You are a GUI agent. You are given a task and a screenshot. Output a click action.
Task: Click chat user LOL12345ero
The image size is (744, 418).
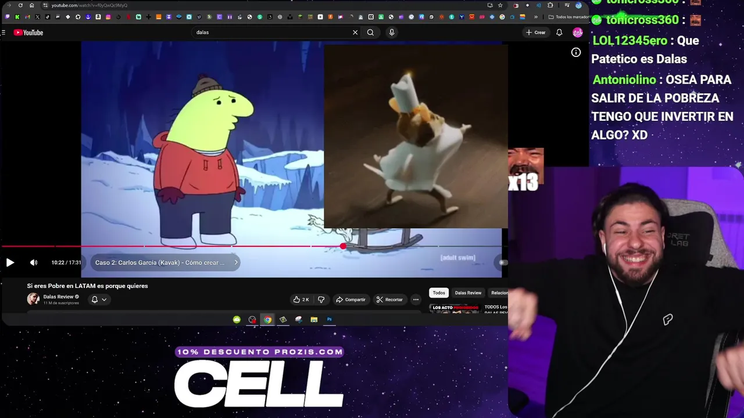pyautogui.click(x=629, y=41)
